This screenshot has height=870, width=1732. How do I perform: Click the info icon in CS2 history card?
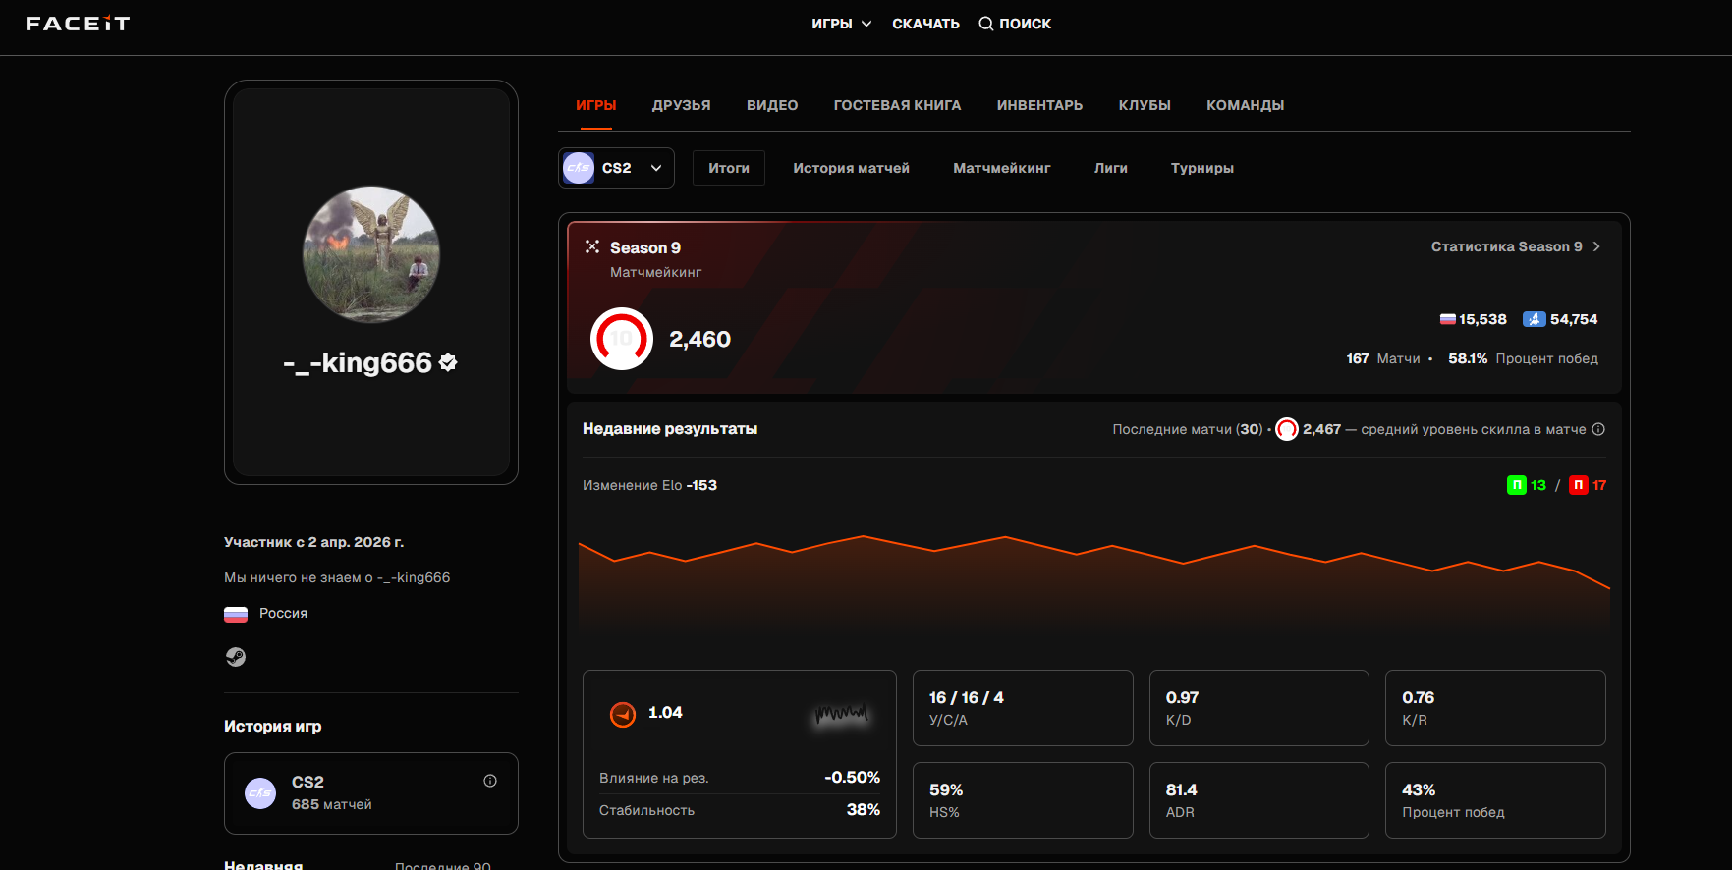point(490,781)
